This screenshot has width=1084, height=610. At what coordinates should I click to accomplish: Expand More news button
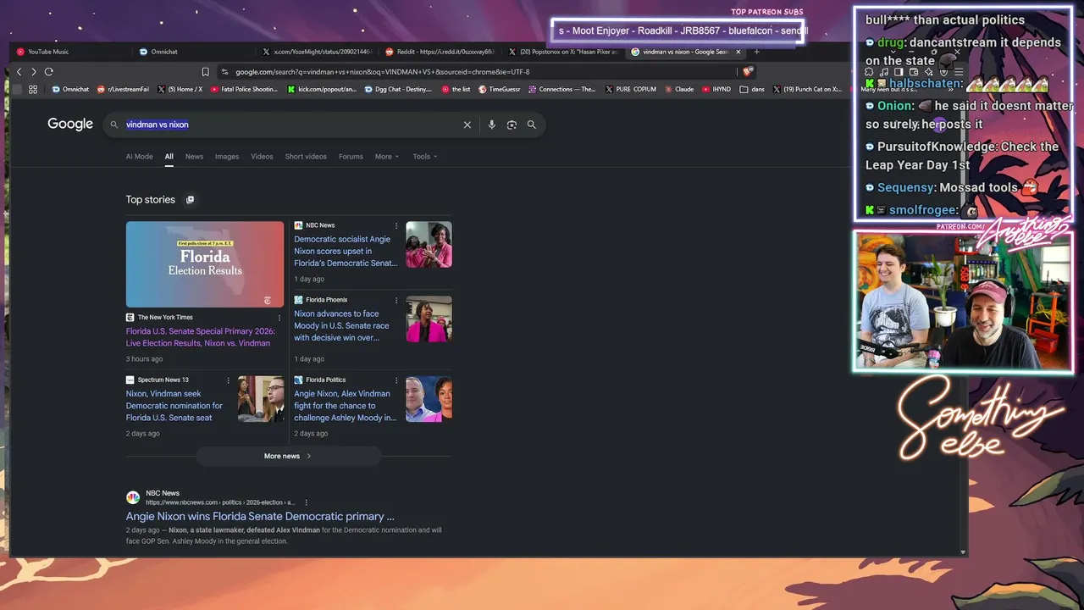pos(288,456)
